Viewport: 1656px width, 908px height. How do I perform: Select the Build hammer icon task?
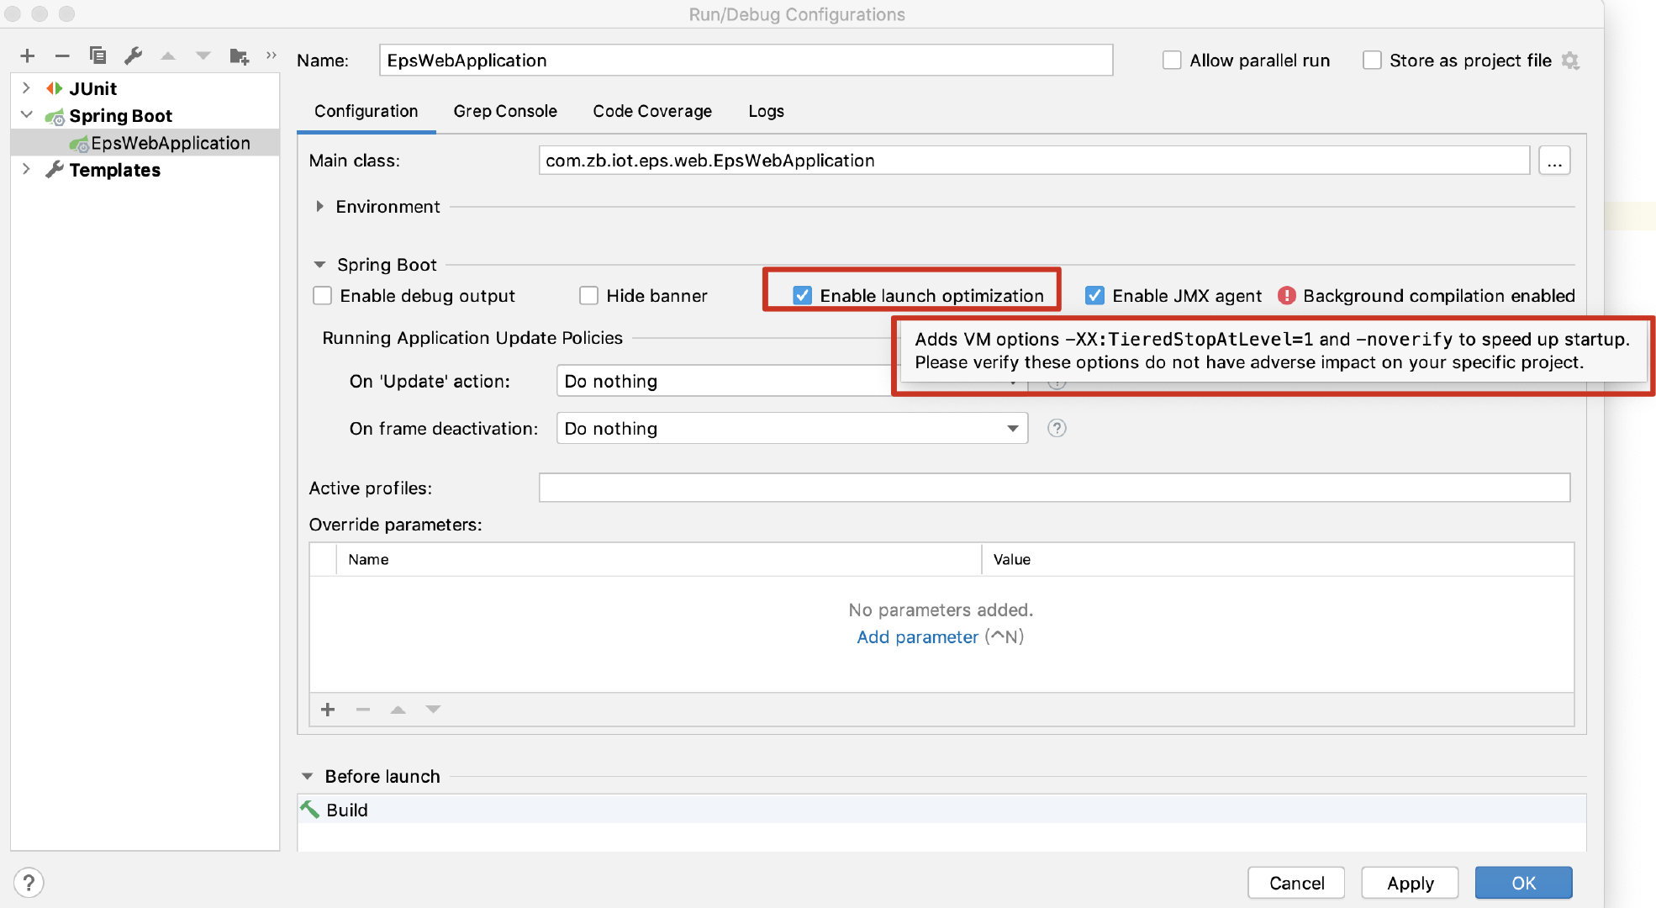click(x=310, y=810)
